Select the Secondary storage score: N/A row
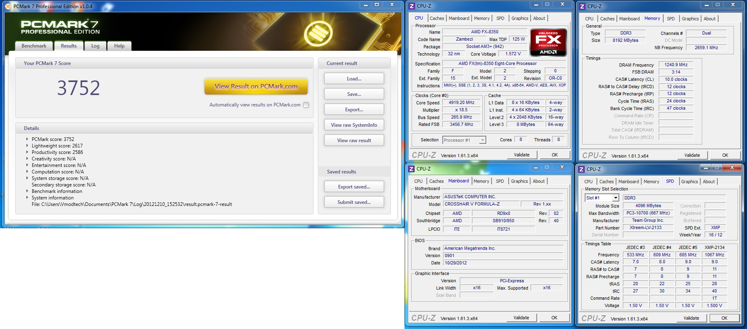 coord(63,185)
